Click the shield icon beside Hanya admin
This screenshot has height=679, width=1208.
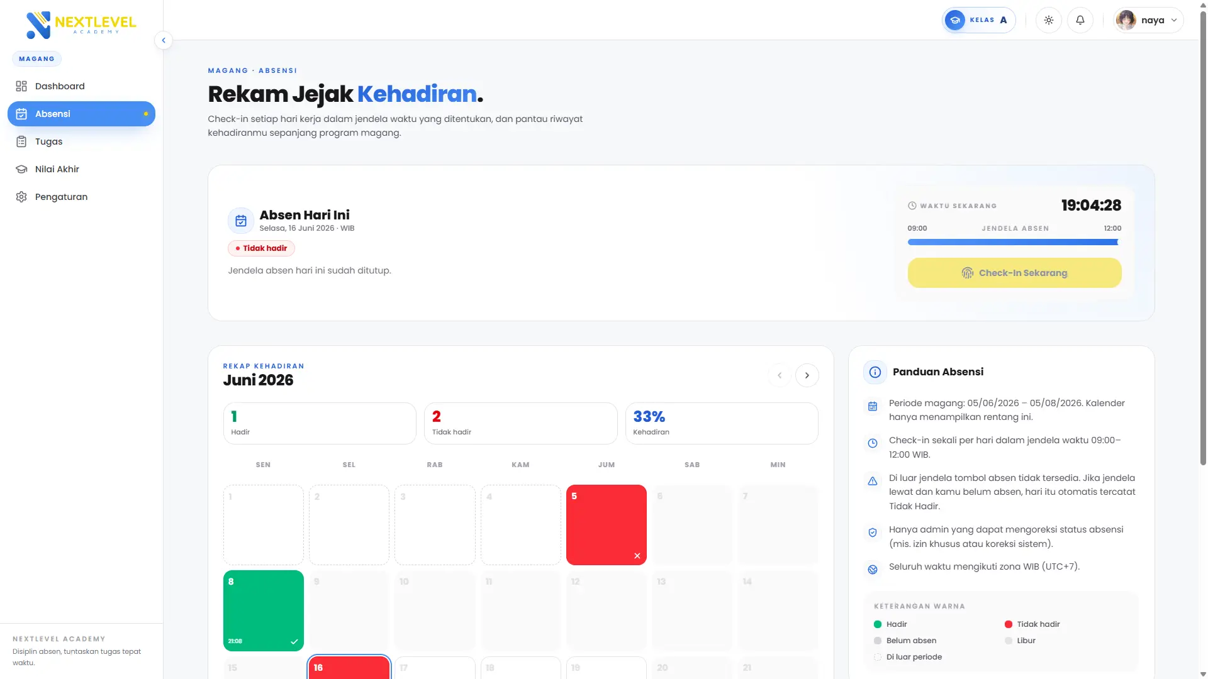[873, 533]
